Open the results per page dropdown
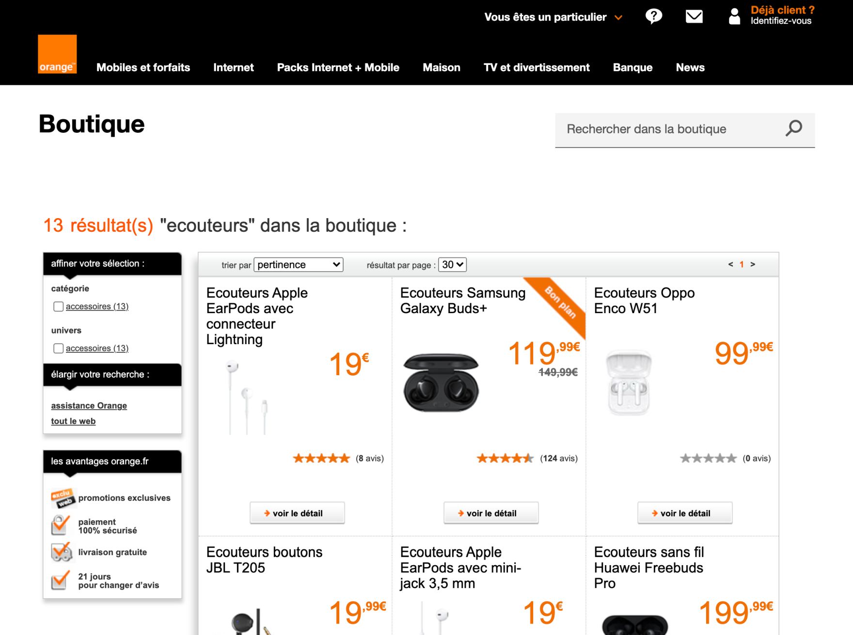Viewport: 853px width, 635px height. pos(452,265)
